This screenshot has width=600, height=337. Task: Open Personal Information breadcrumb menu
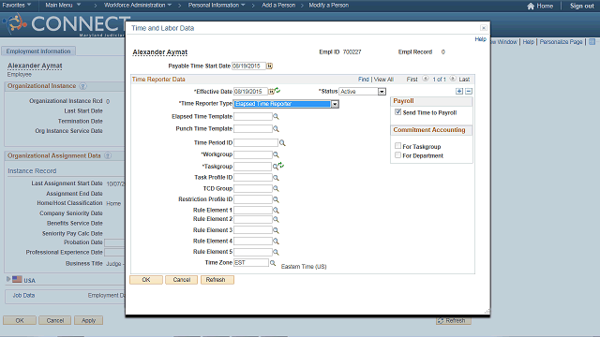[x=217, y=5]
